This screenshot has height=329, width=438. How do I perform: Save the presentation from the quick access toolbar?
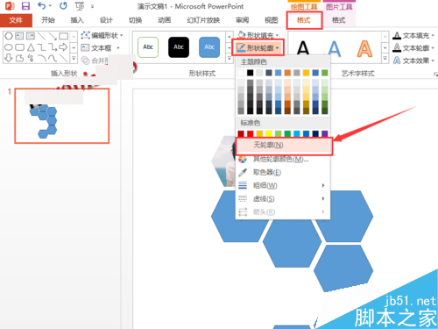click(x=25, y=6)
